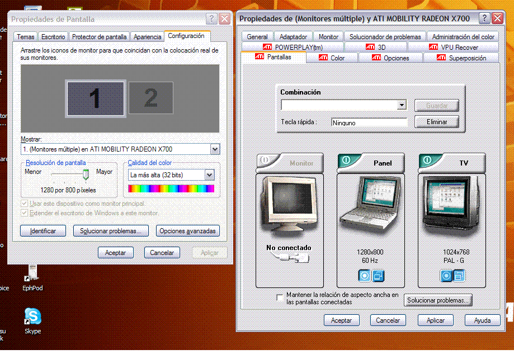Open the Calidad del color dropdown

click(x=210, y=175)
